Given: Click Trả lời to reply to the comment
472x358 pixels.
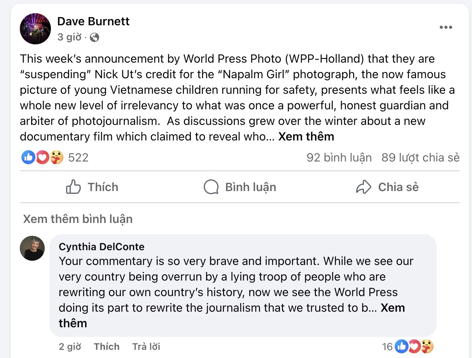Looking at the screenshot, I should [x=146, y=347].
